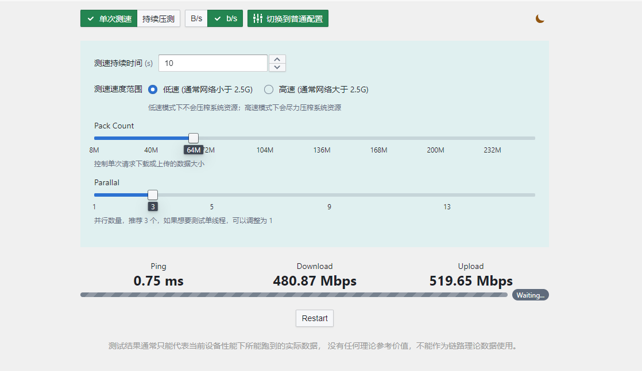
Task: Decrease test duration with the down arrow
Action: click(277, 67)
